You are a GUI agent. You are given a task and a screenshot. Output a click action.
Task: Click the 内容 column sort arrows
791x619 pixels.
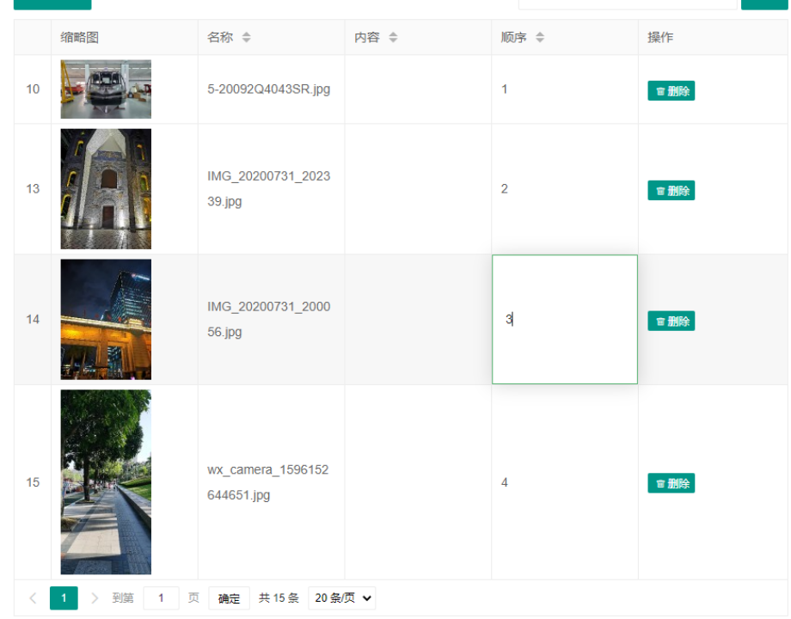(x=393, y=38)
